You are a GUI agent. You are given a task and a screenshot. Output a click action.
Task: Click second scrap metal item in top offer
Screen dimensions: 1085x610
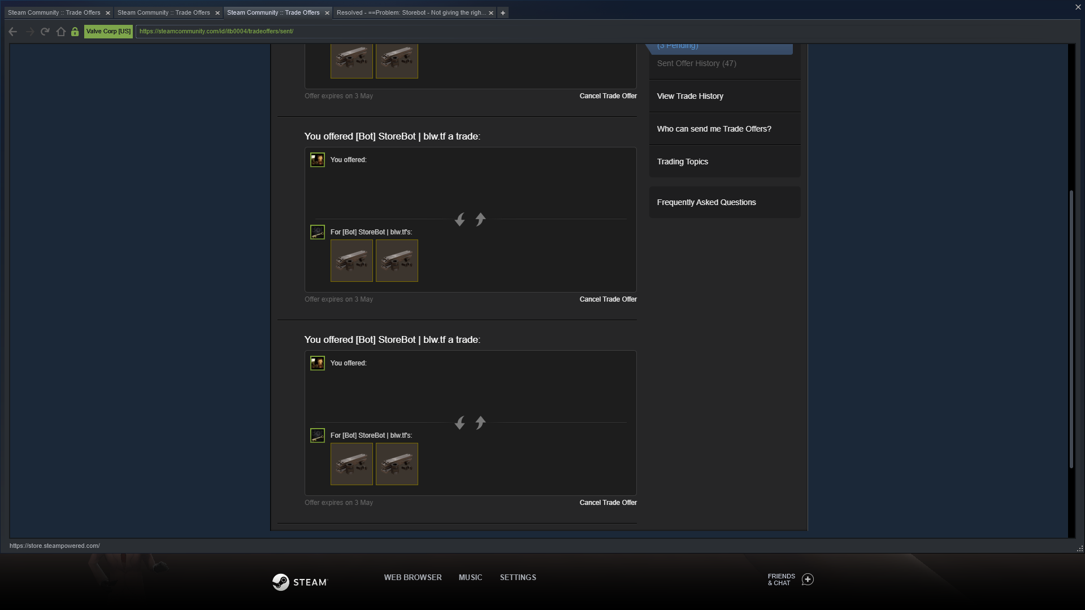(397, 61)
